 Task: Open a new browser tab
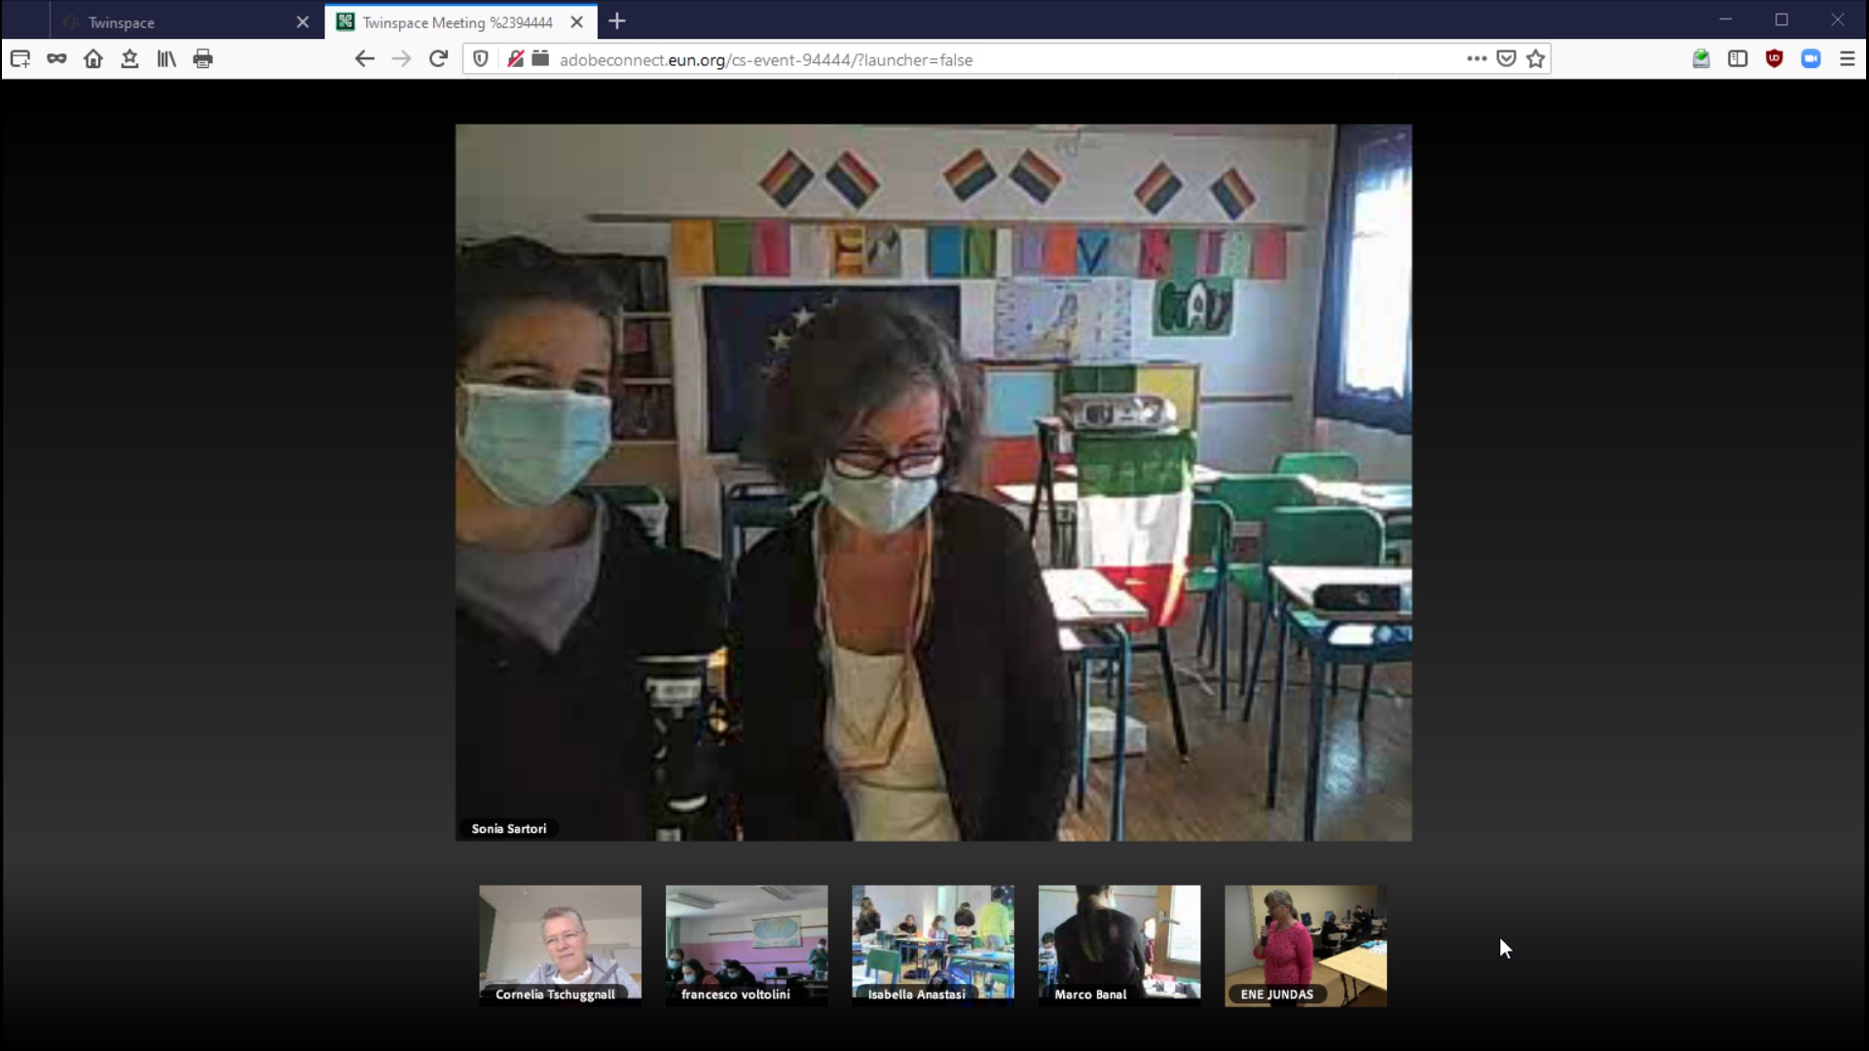(x=617, y=20)
